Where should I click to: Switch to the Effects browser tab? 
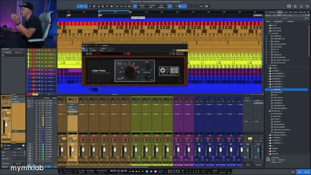[280, 12]
